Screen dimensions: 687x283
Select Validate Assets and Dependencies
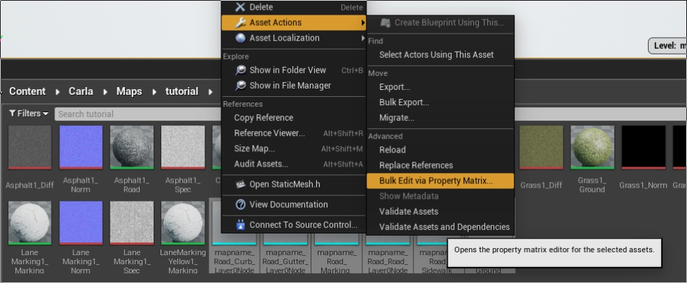(x=444, y=227)
